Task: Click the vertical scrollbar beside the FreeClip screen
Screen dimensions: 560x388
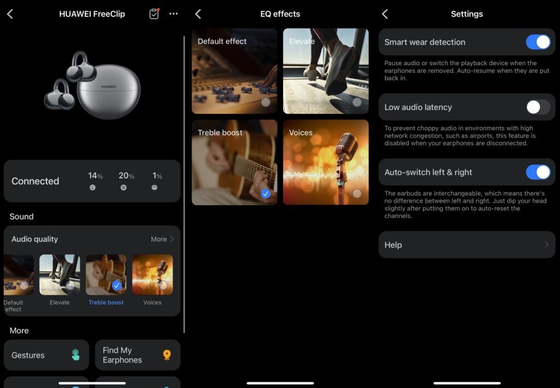Action: pos(184,184)
